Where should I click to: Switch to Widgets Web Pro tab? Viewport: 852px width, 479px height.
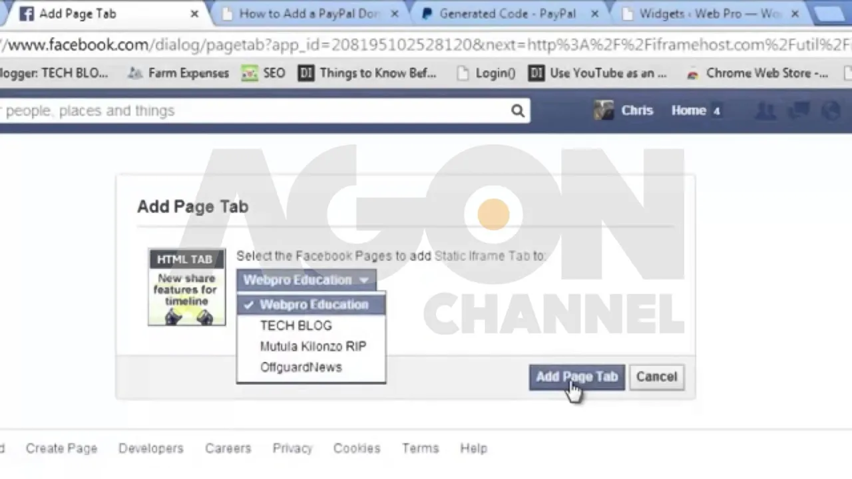click(x=709, y=13)
